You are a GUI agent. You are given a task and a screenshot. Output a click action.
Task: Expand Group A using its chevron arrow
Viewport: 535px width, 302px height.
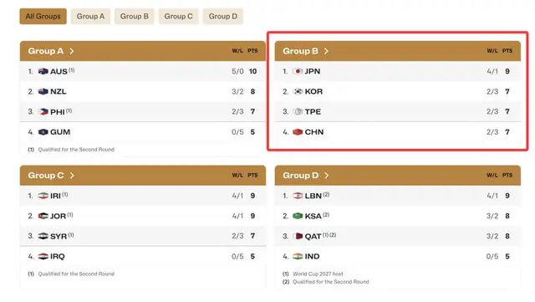click(72, 51)
